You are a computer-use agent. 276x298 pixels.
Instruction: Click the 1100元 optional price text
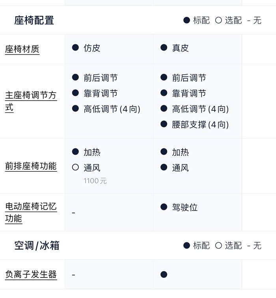pos(95,181)
